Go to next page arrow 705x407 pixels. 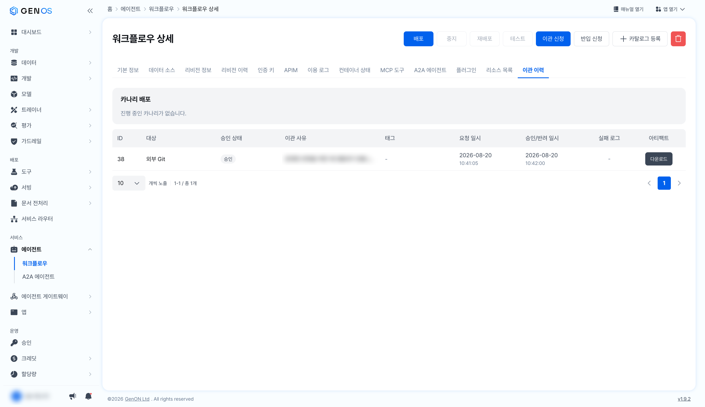pyautogui.click(x=679, y=183)
